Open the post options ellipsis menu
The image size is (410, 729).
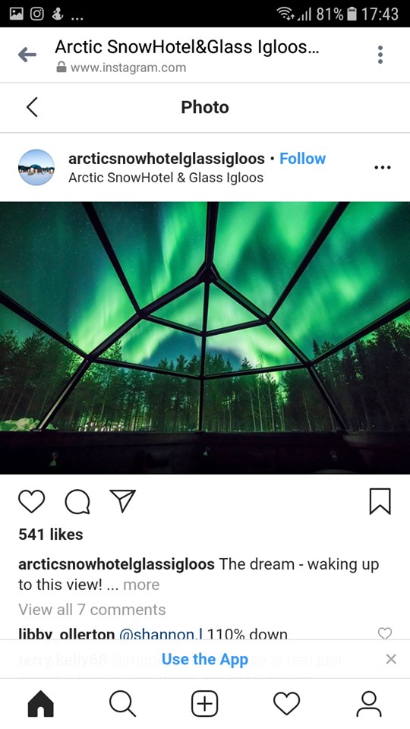(x=382, y=167)
